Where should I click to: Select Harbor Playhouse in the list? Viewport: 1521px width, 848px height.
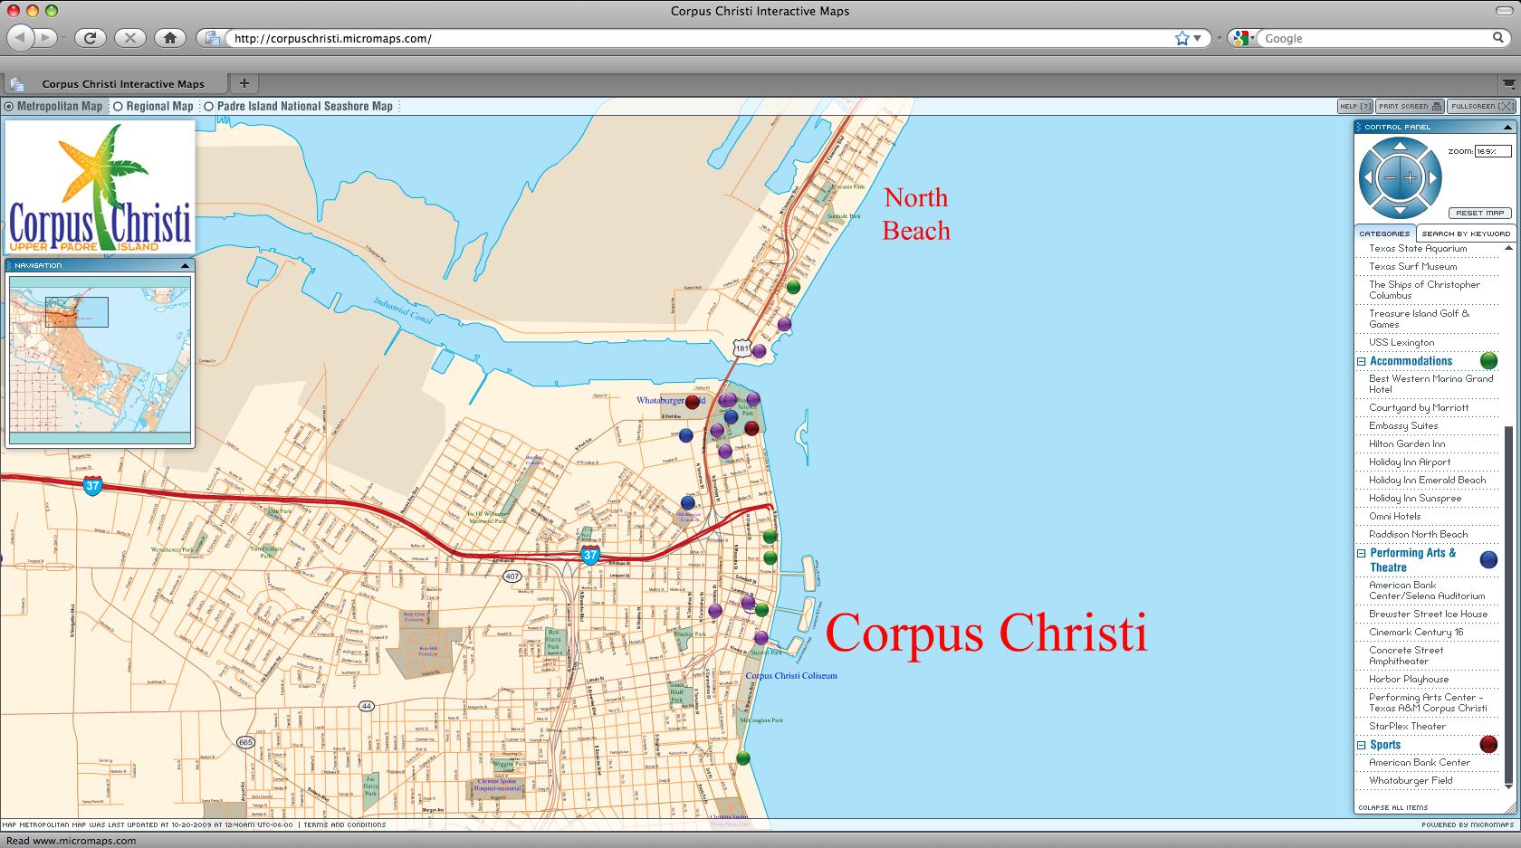point(1409,679)
